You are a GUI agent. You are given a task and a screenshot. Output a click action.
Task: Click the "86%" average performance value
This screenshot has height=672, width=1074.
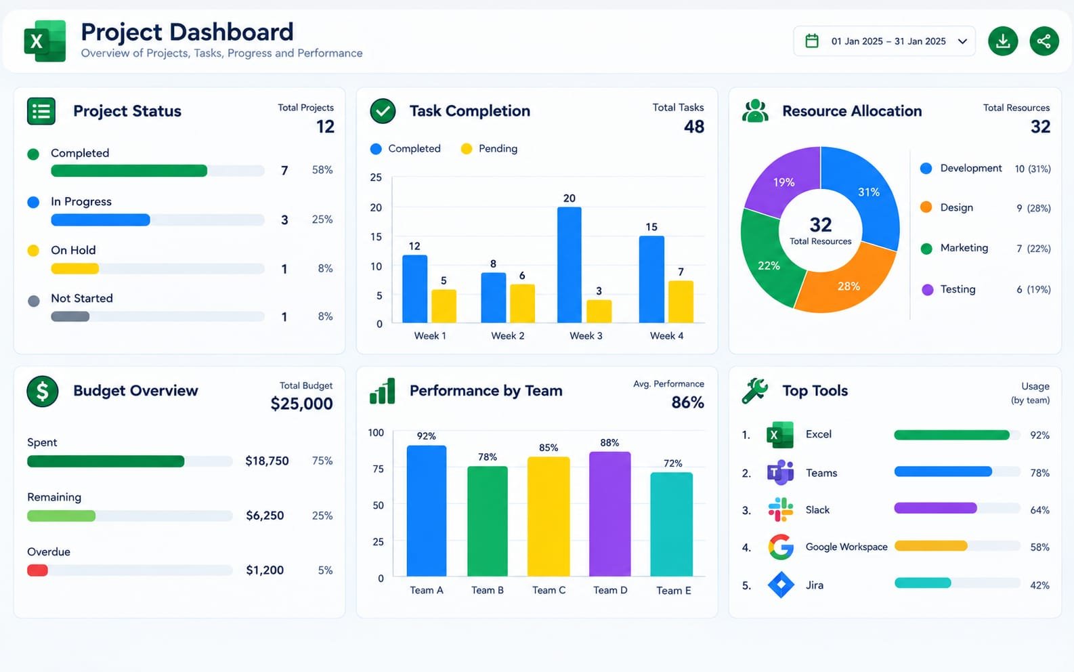pyautogui.click(x=687, y=402)
